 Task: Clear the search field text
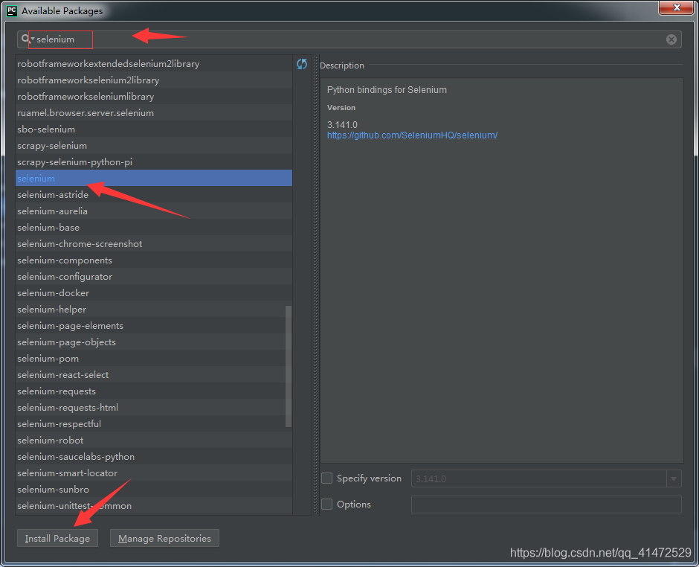click(x=671, y=39)
